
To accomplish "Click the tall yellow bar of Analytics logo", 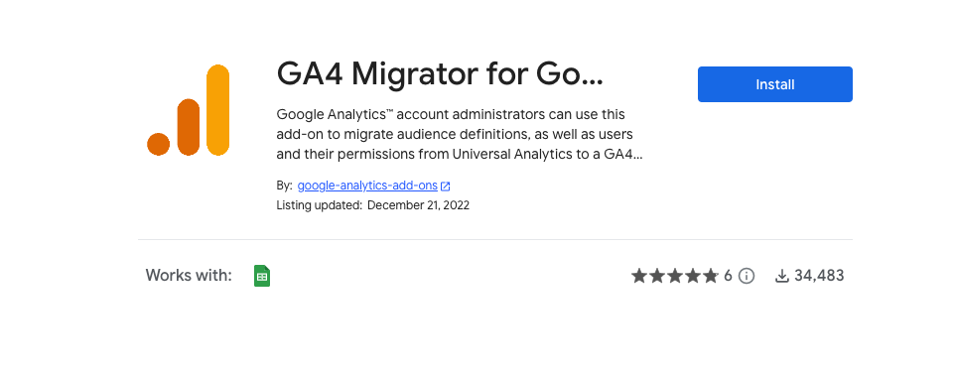I will 217,110.
